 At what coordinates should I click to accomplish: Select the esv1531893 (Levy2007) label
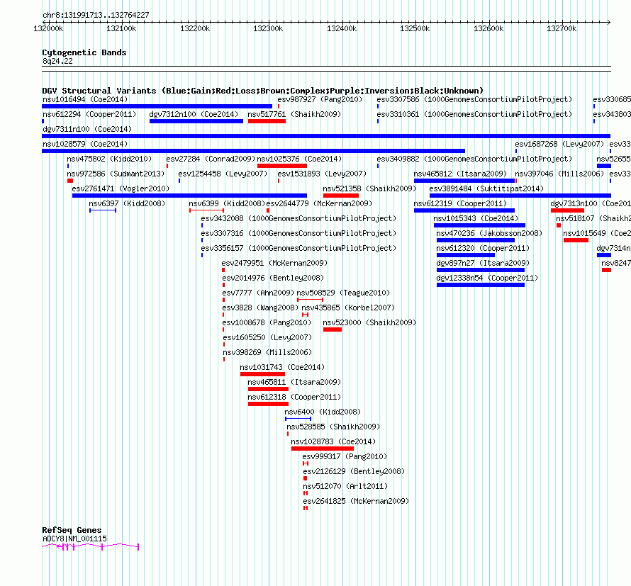[322, 174]
